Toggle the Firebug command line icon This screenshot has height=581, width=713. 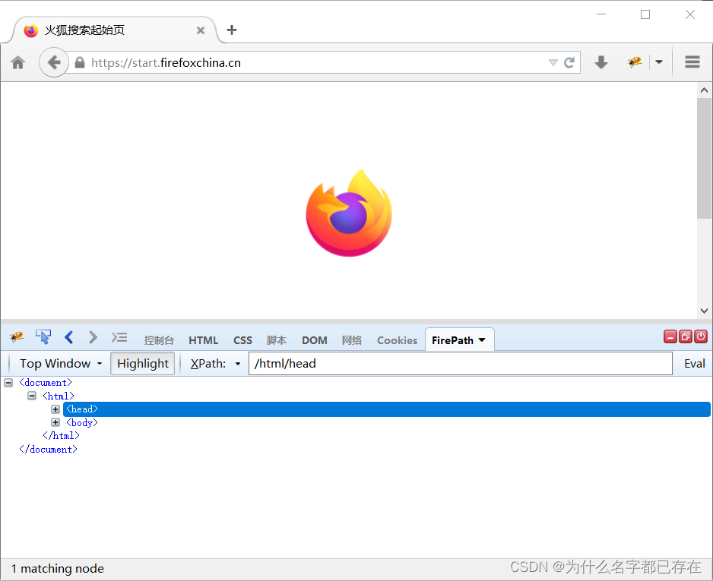(119, 337)
